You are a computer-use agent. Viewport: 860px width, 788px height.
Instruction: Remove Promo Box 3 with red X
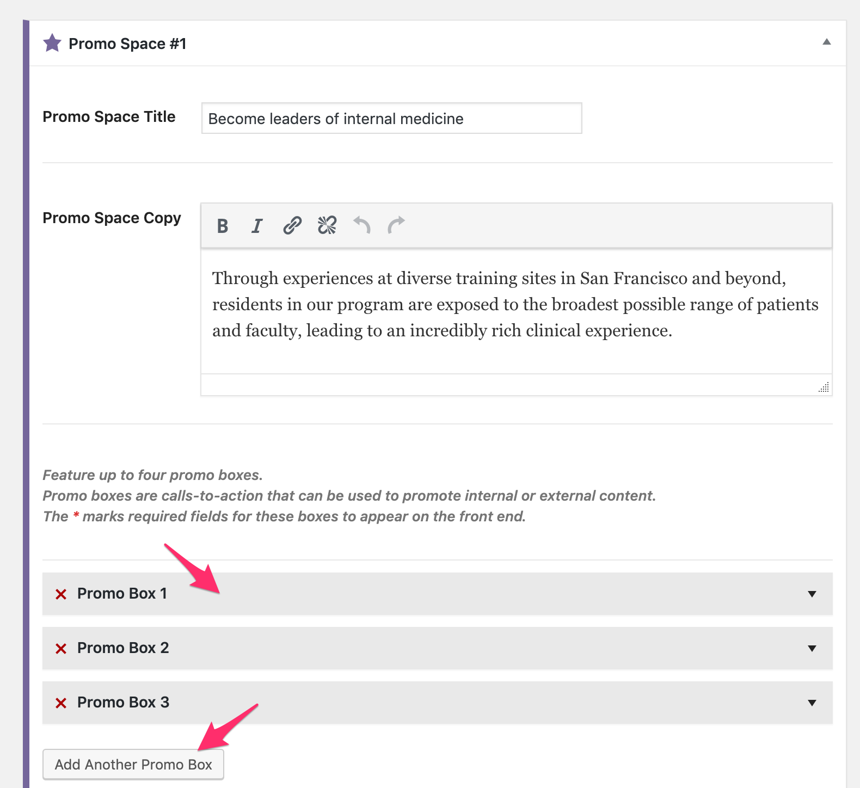(61, 703)
